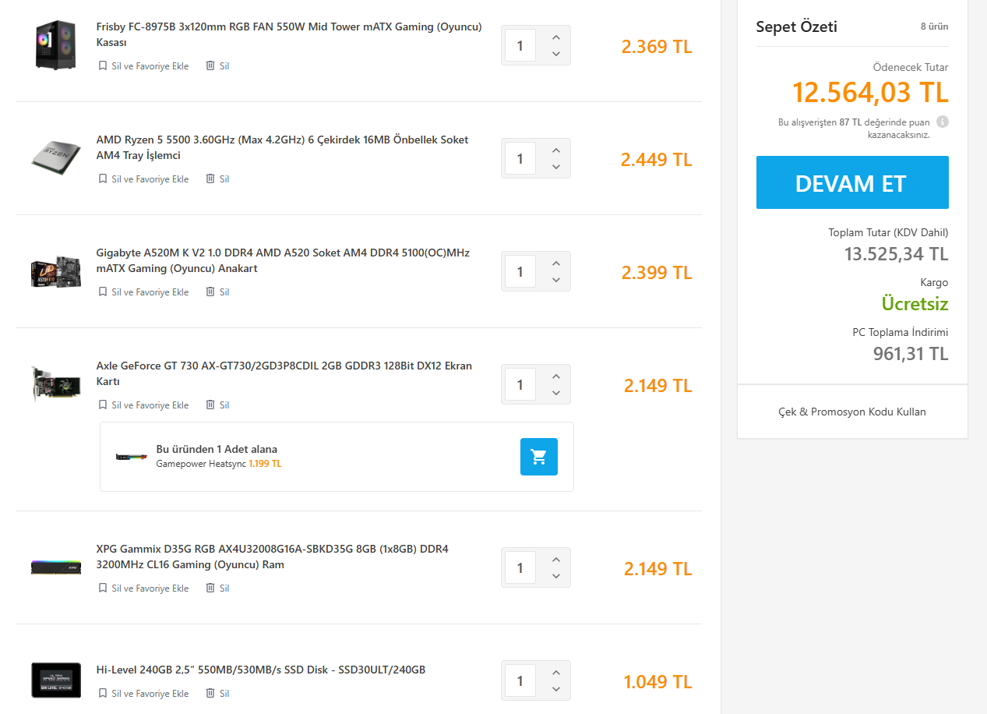Click quantity field for XPG Gammix D35G RAM
The image size is (987, 714).
coord(520,568)
